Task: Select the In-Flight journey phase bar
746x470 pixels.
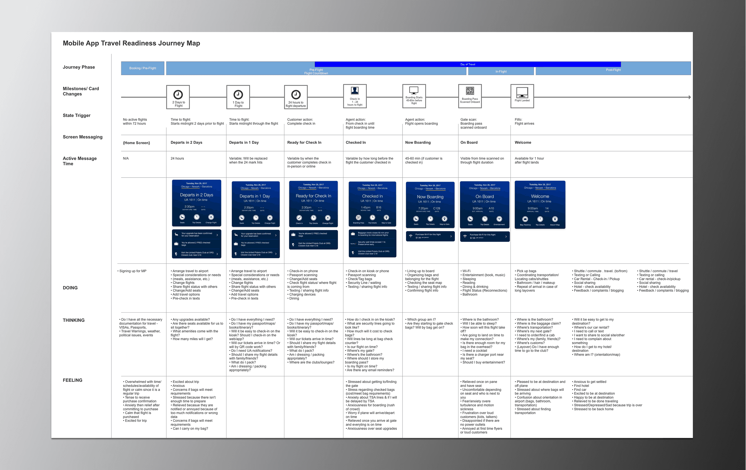Action: (501, 71)
